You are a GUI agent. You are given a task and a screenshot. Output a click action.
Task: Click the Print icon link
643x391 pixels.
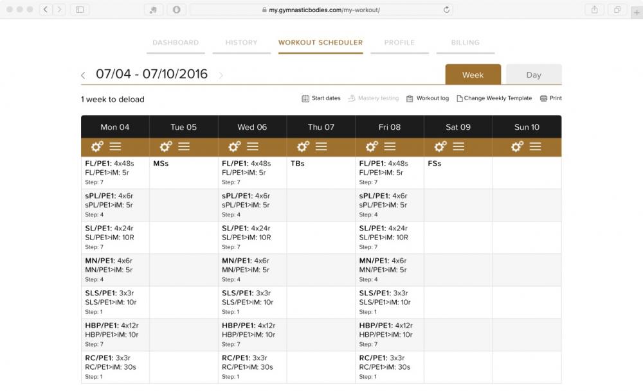coord(551,98)
